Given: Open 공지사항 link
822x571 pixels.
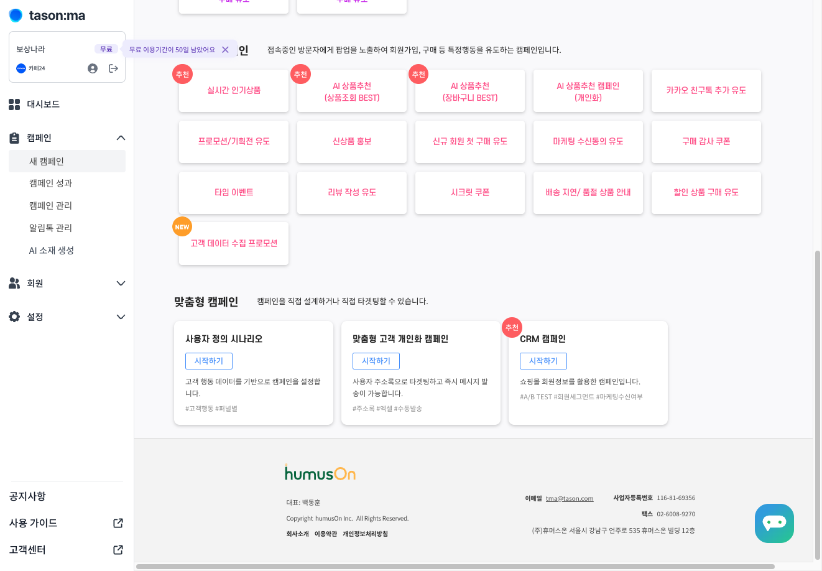Looking at the screenshot, I should click(27, 496).
